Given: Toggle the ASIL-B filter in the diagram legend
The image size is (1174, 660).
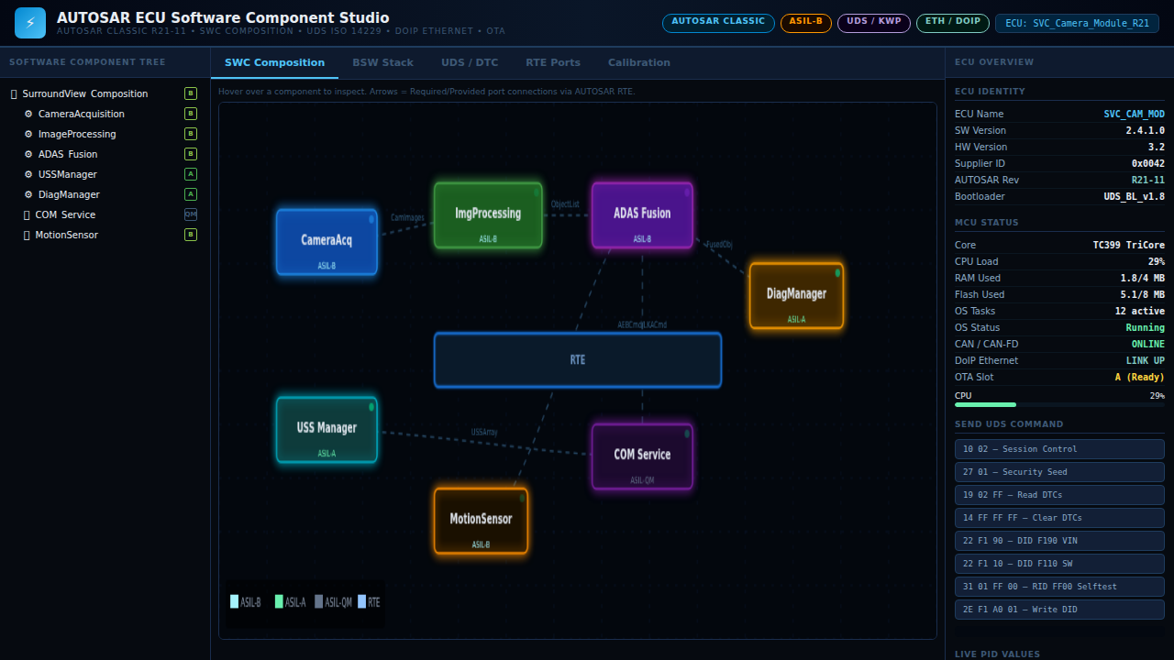Looking at the screenshot, I should pos(244,602).
